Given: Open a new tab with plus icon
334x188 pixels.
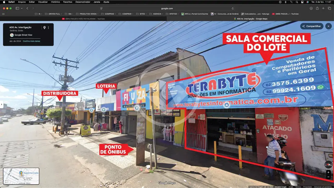Looking at the screenshot, I should pos(323,8).
